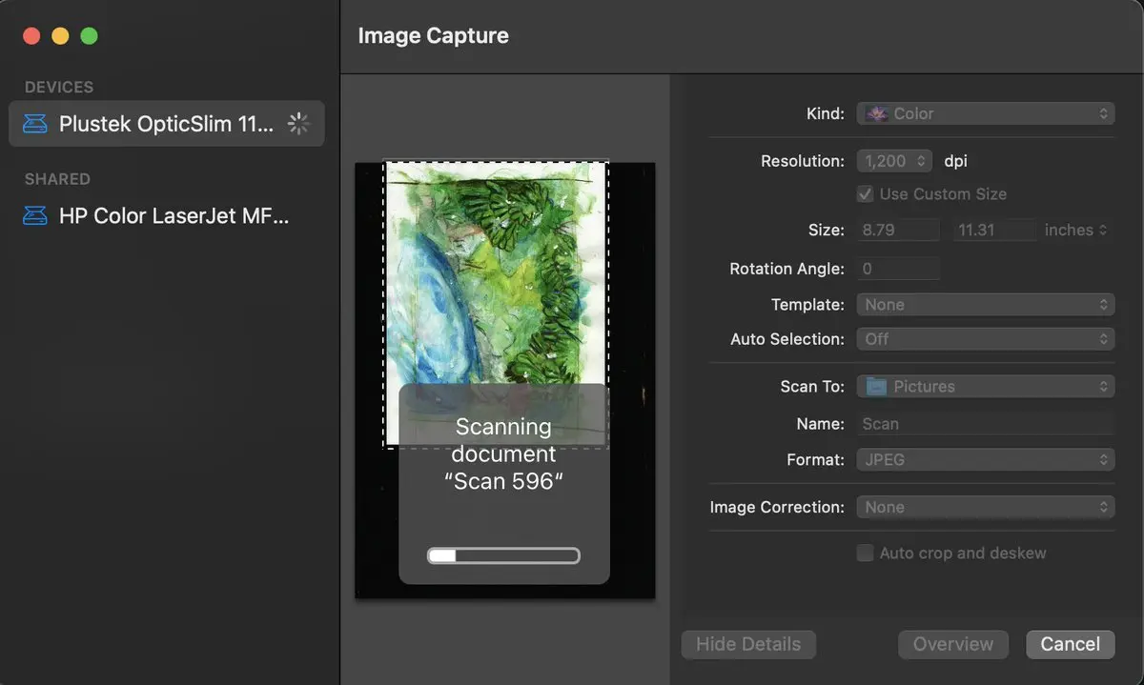Viewport: 1144px width, 685px height.
Task: Click the HP Color LaserJet scanner icon
Action: (35, 216)
